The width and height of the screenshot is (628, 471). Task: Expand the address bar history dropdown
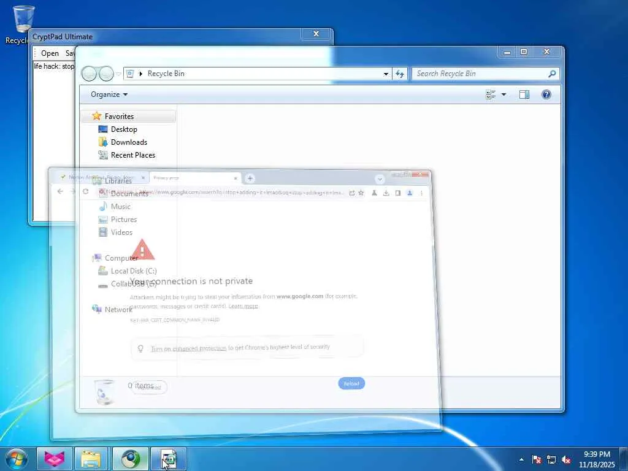[386, 74]
